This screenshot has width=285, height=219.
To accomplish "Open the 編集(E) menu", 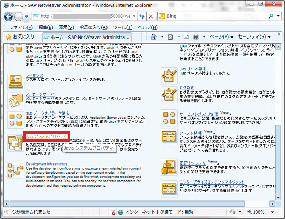I will click(46, 27).
